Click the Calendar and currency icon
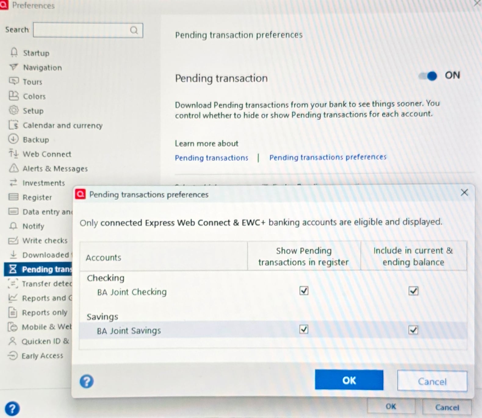482x418 pixels. click(14, 125)
